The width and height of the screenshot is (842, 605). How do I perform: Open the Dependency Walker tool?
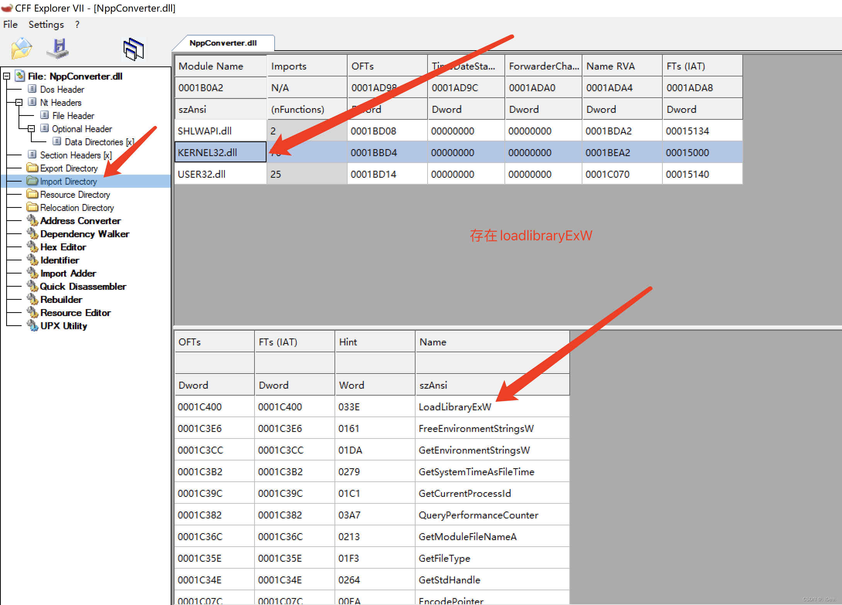click(x=85, y=234)
